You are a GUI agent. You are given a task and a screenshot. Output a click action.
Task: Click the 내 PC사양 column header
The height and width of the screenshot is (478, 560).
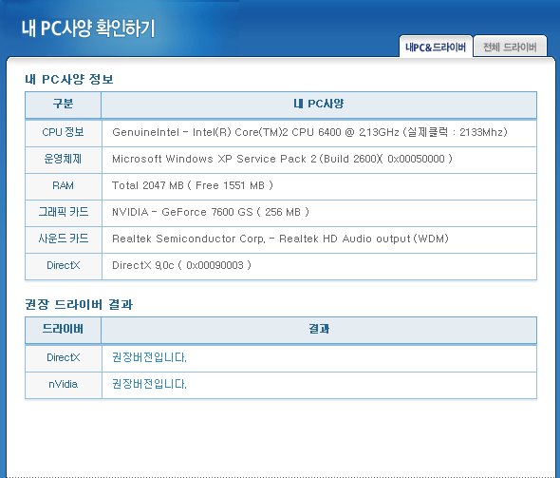coord(319,104)
